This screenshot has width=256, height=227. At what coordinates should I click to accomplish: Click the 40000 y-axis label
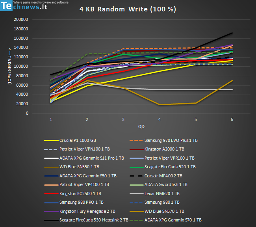click(22, 95)
